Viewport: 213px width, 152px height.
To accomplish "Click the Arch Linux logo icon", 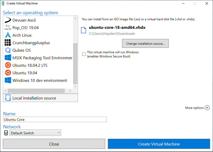I will click(8, 35).
